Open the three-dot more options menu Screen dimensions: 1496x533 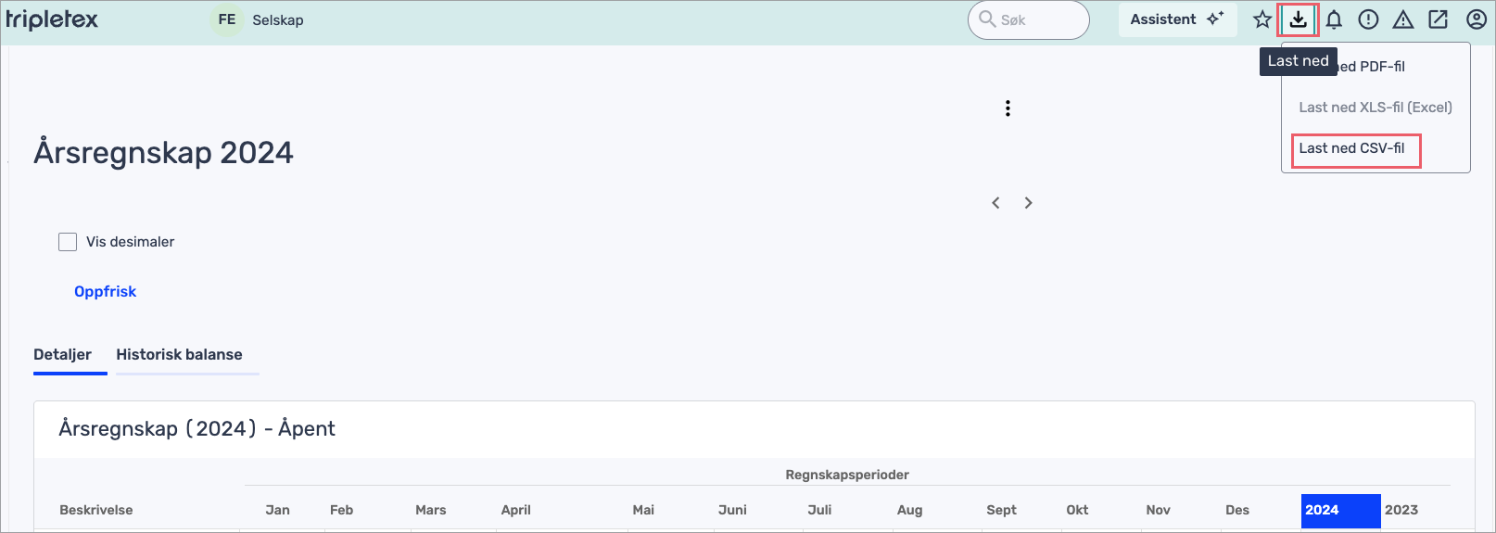[1008, 108]
